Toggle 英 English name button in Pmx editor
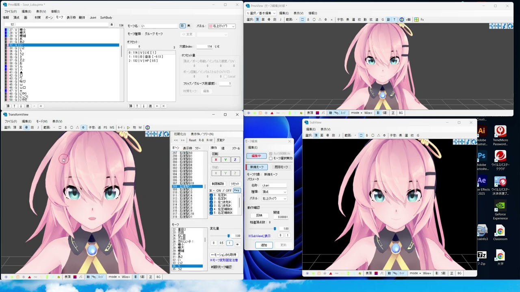 point(188,26)
